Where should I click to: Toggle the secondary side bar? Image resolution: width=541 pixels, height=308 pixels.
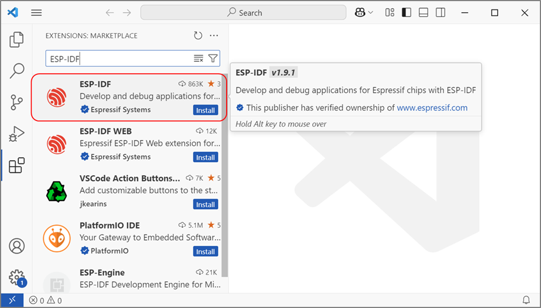[440, 13]
